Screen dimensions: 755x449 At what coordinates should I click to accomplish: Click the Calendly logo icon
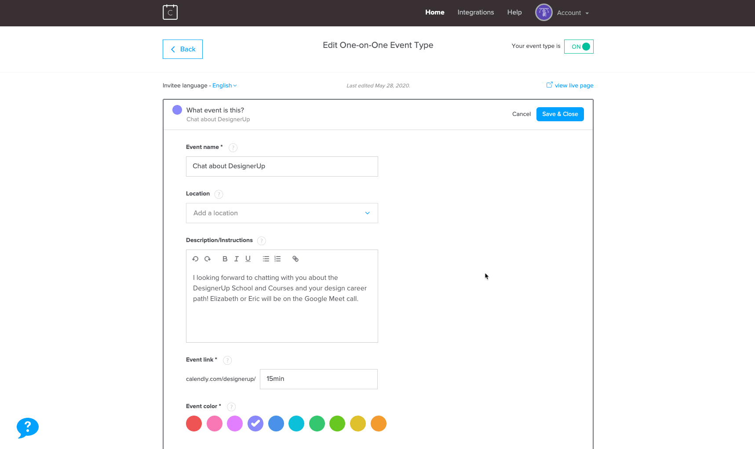170,12
